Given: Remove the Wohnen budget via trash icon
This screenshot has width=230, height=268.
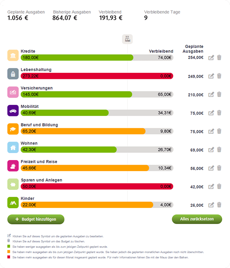Looking at the screenshot, I should (219, 150).
